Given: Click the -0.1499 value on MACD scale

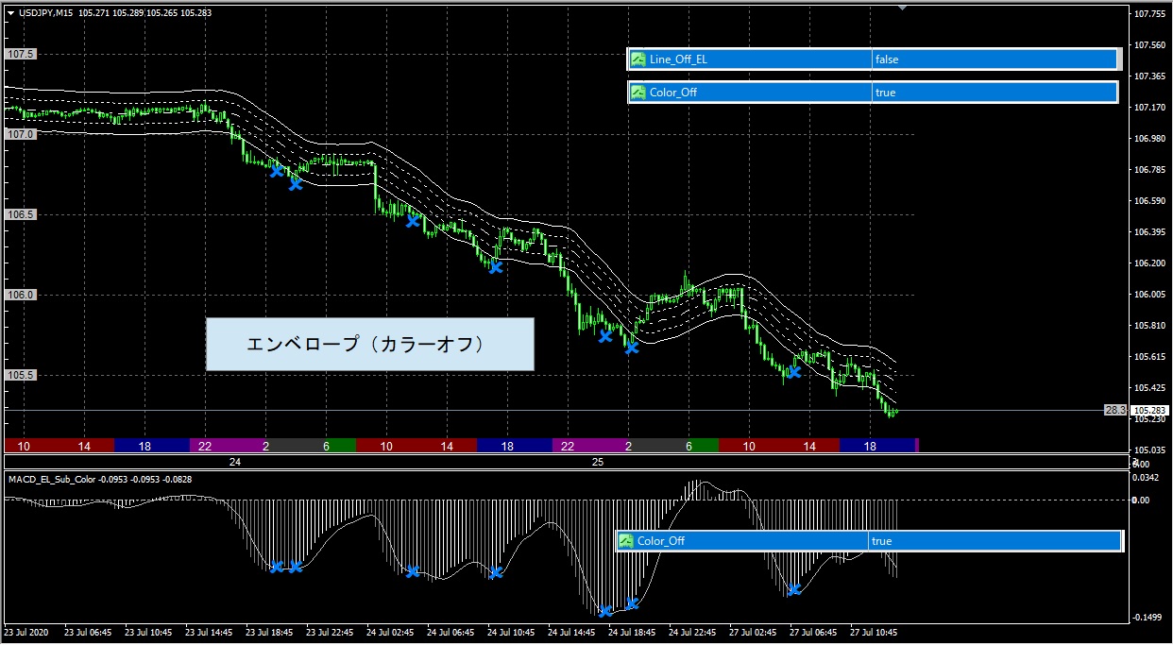Looking at the screenshot, I should click(x=1147, y=618).
